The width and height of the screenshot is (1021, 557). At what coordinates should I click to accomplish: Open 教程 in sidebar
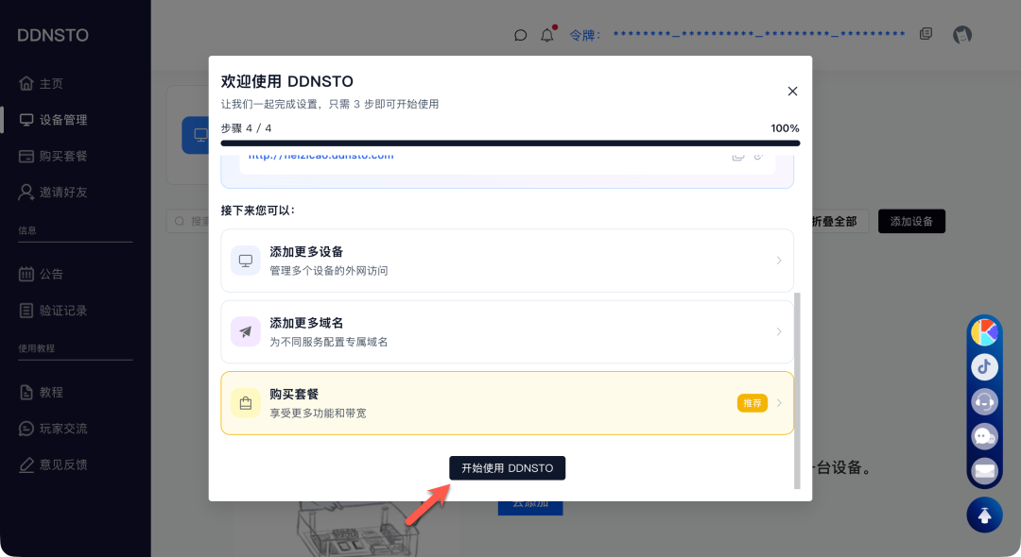[51, 392]
